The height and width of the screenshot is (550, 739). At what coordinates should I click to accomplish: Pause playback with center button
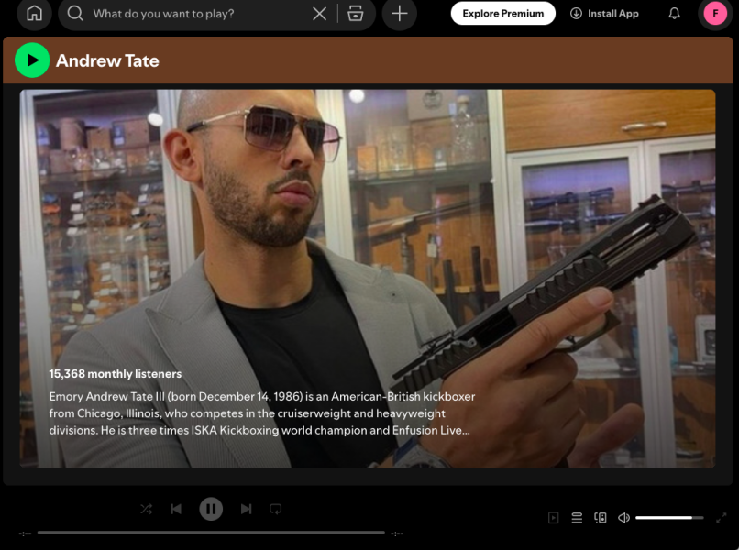(x=211, y=509)
